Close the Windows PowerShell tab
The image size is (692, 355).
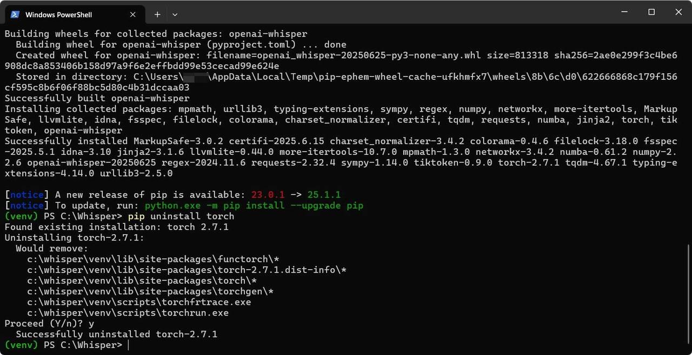click(x=133, y=15)
